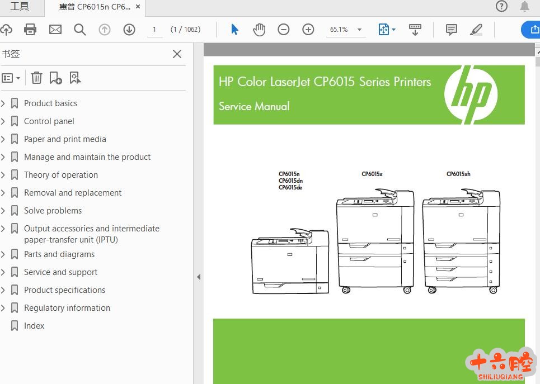Viewport: 540px width, 384px height.
Task: Add a new bookmark icon
Action: [55, 78]
